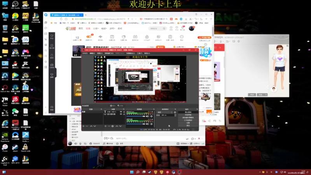Click browser home icon

tap(66, 19)
